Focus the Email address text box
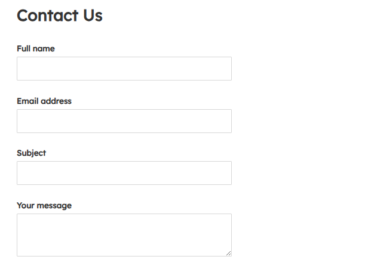Viewport: 377px width, 278px height. pyautogui.click(x=124, y=121)
